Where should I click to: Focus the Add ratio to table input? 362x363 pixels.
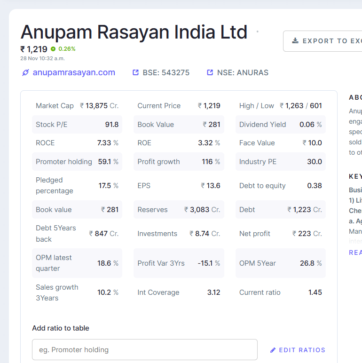click(x=145, y=349)
